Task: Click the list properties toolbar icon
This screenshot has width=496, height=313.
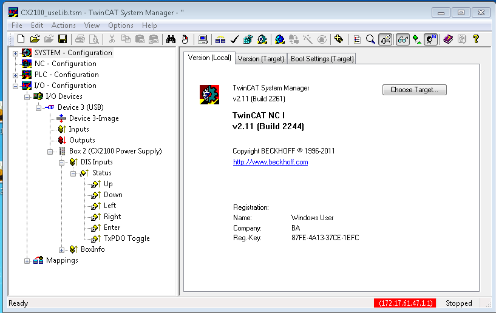Action: click(357, 39)
